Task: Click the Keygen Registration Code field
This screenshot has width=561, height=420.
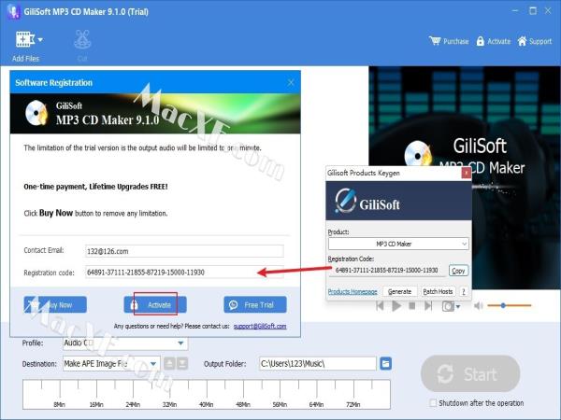Action: [387, 271]
